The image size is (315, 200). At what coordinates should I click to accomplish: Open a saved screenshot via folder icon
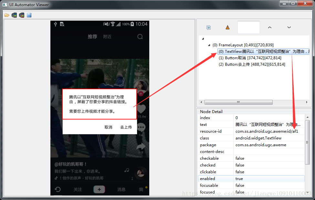click(x=7, y=15)
